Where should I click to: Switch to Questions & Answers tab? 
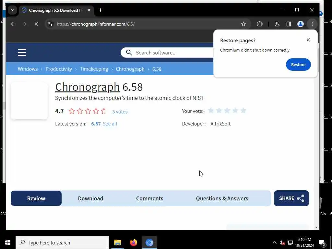[x=222, y=198]
